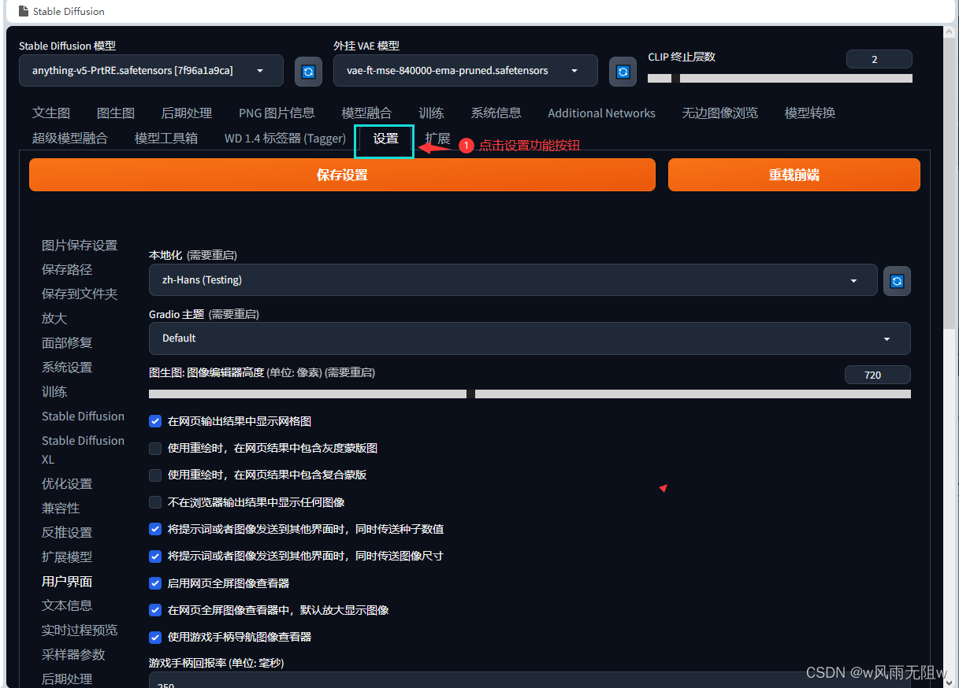Enable not showing any images in browser
The image size is (959, 688).
[x=155, y=501]
